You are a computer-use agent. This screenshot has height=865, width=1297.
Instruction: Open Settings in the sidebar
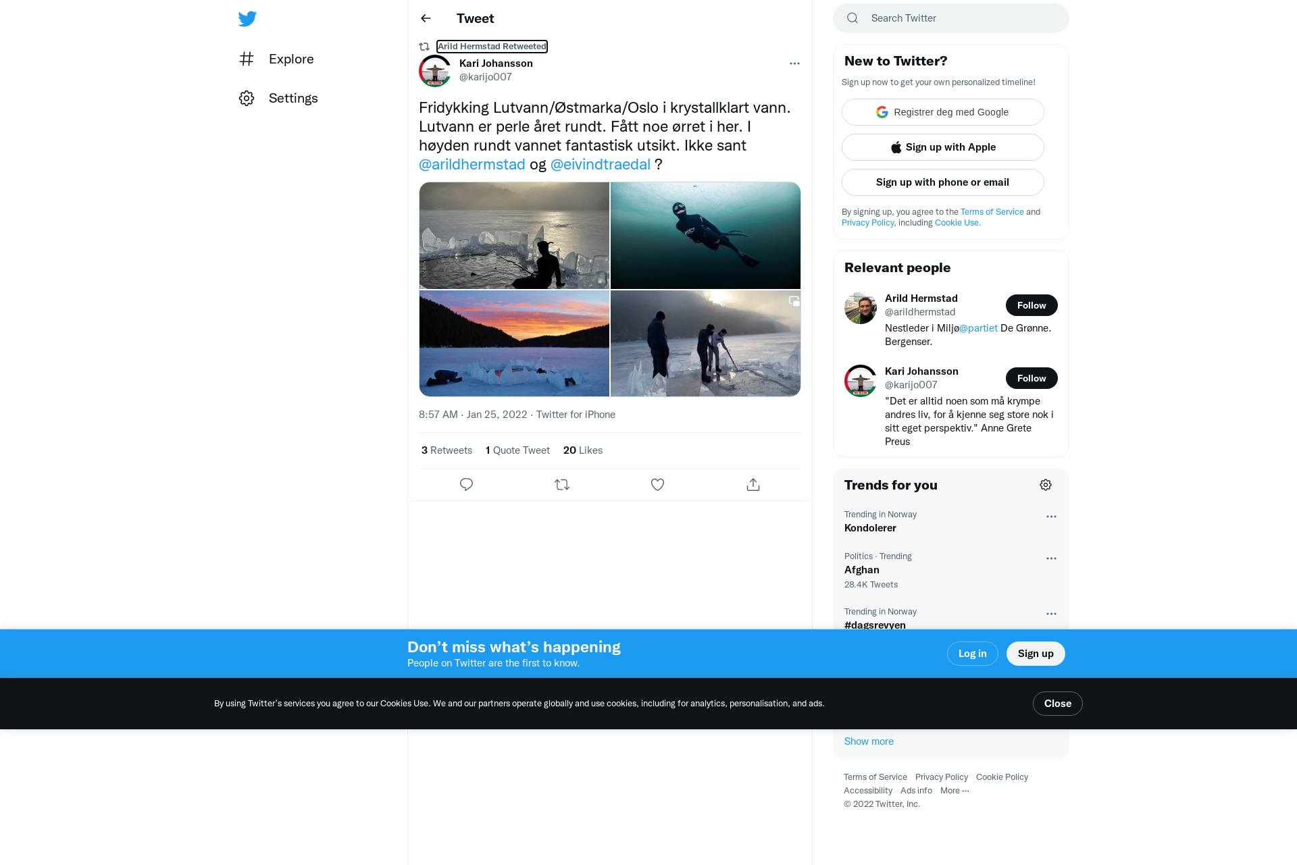[278, 98]
